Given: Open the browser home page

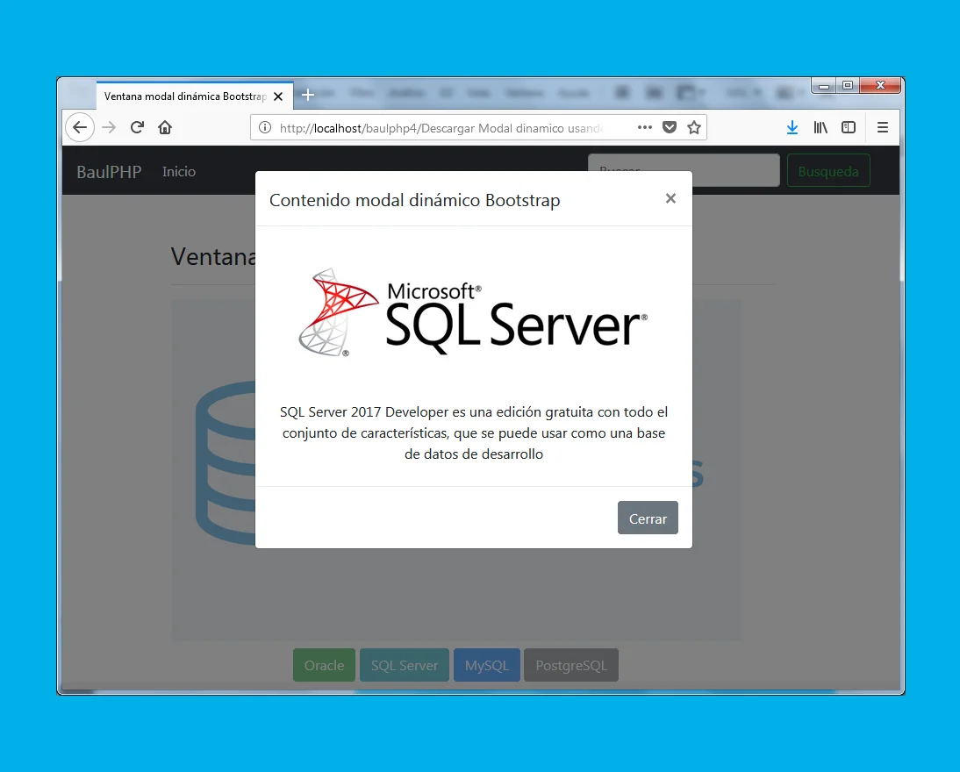Looking at the screenshot, I should (x=165, y=127).
